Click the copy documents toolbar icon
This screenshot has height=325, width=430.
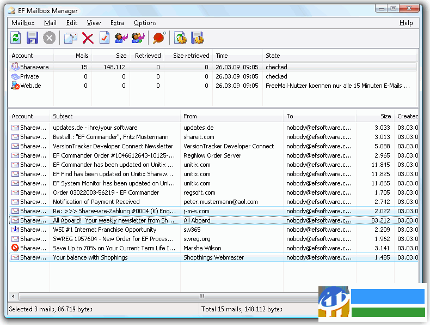click(x=70, y=38)
